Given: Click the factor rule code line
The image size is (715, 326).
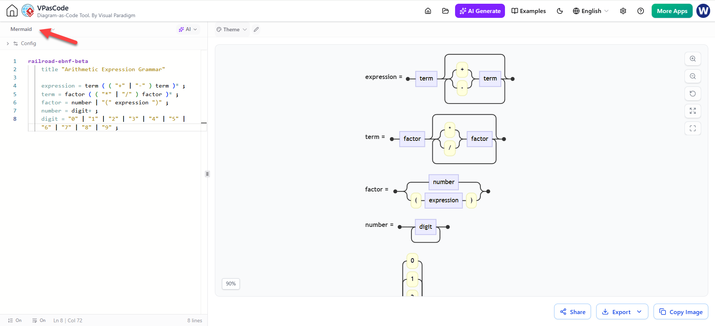Looking at the screenshot, I should click(x=105, y=102).
